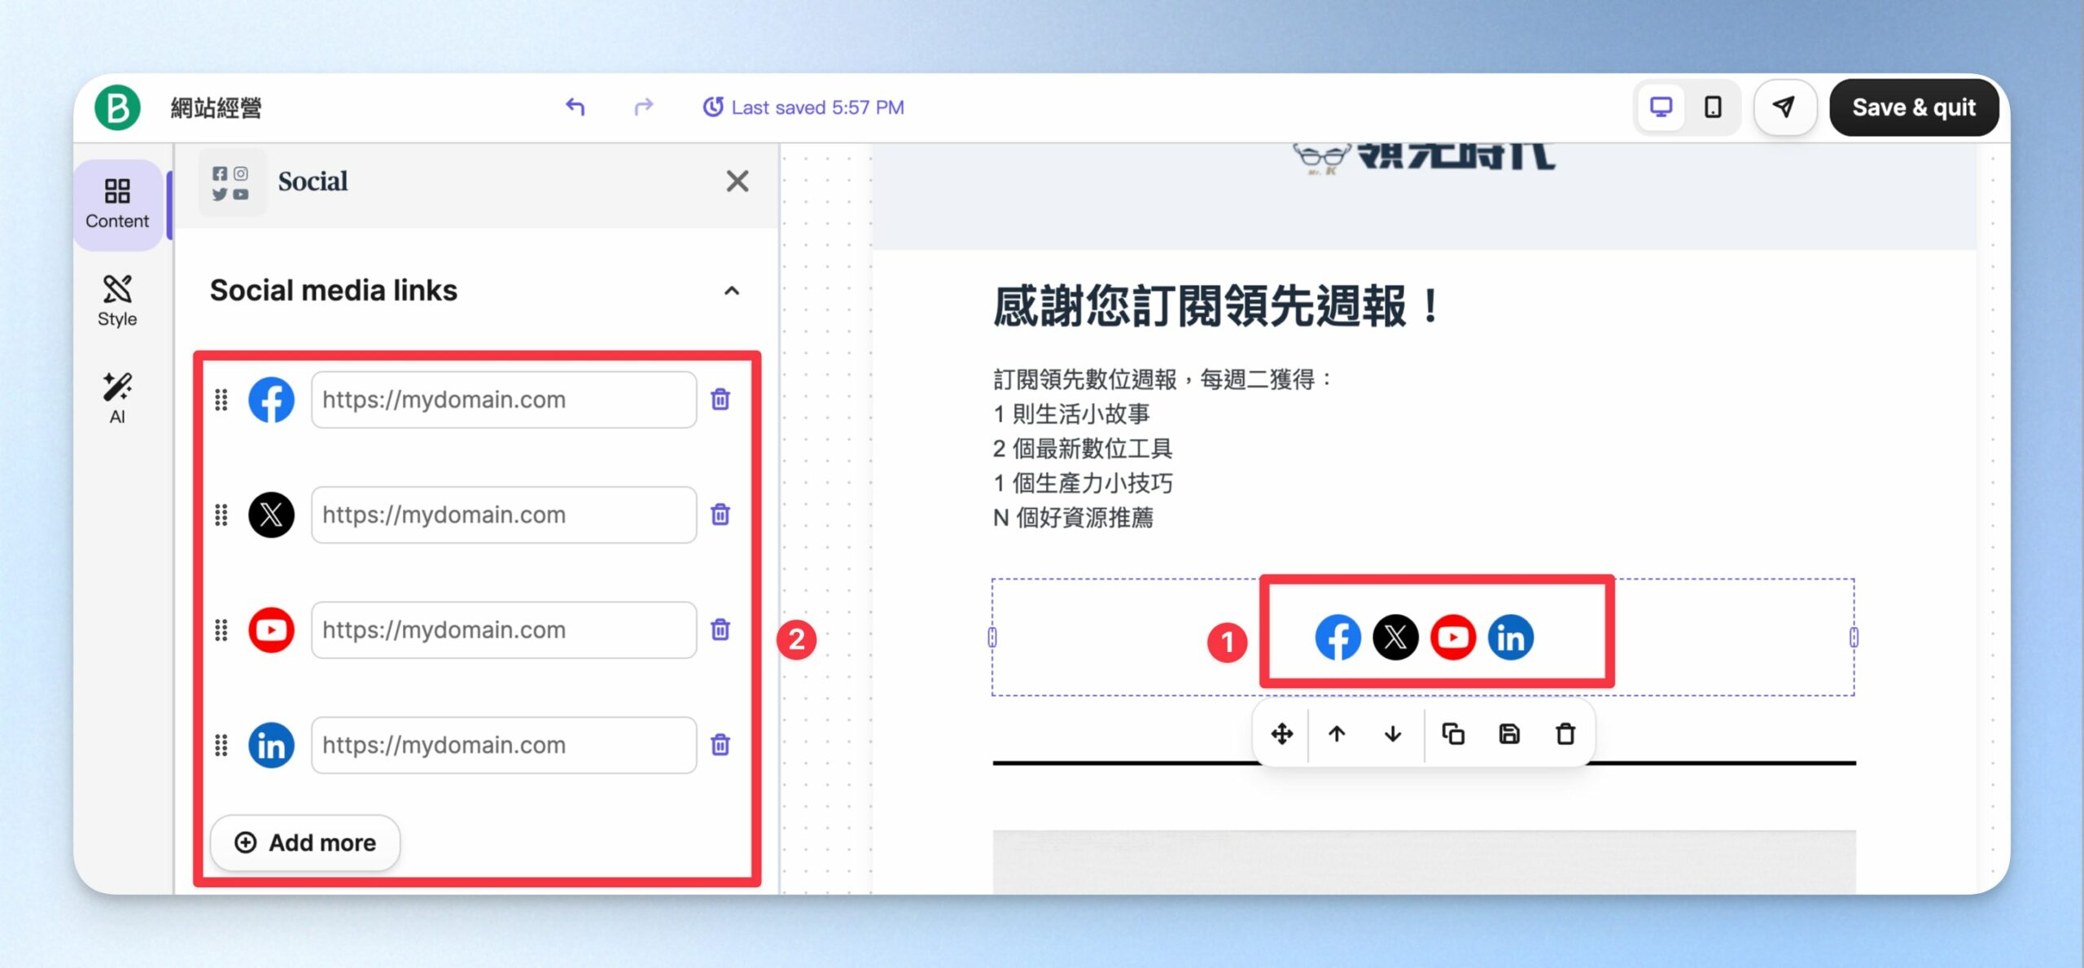This screenshot has width=2084, height=968.
Task: Collapse Social media links section
Action: 732,291
